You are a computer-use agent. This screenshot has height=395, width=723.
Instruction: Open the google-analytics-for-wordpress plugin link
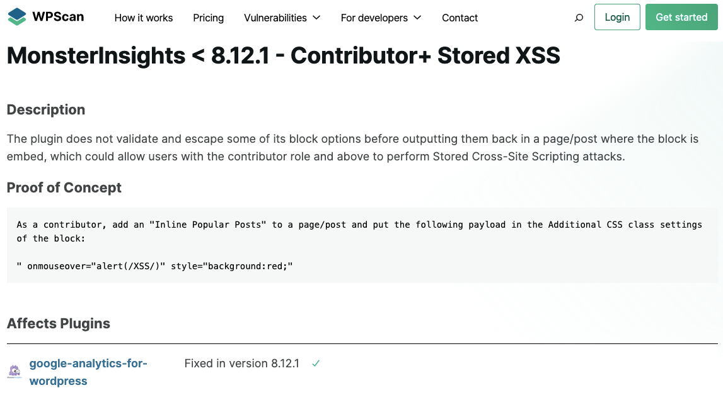point(88,372)
